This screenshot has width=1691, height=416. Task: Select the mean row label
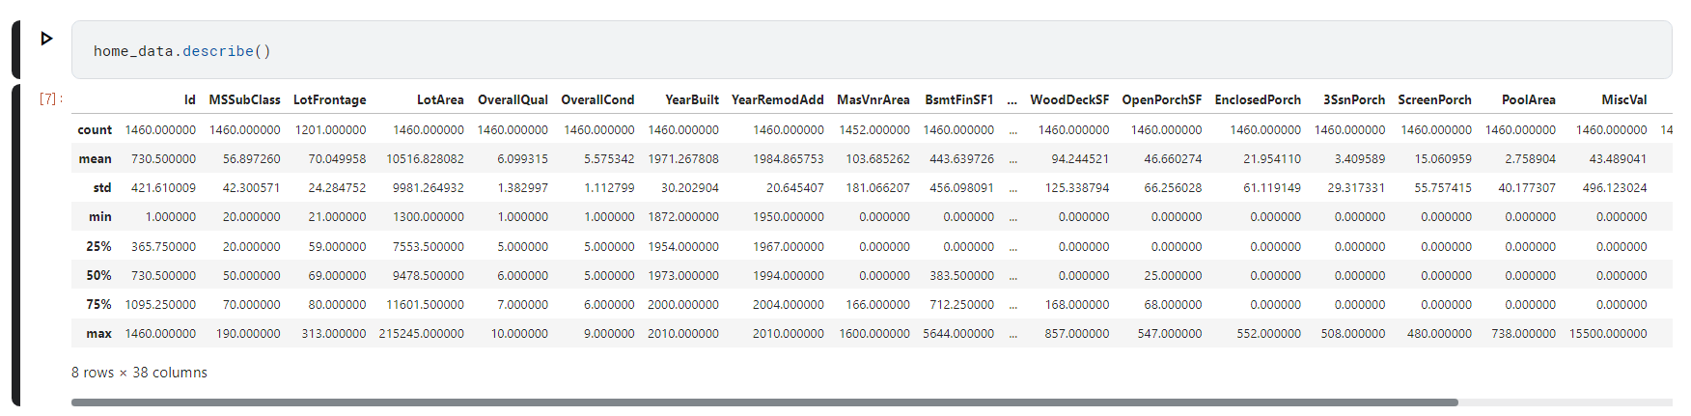[x=95, y=158]
